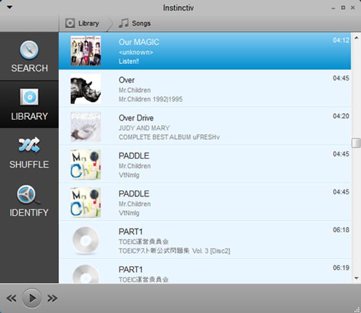This screenshot has height=313, width=361.
Task: Click the LIBRARY label in sidebar
Action: pos(29,116)
